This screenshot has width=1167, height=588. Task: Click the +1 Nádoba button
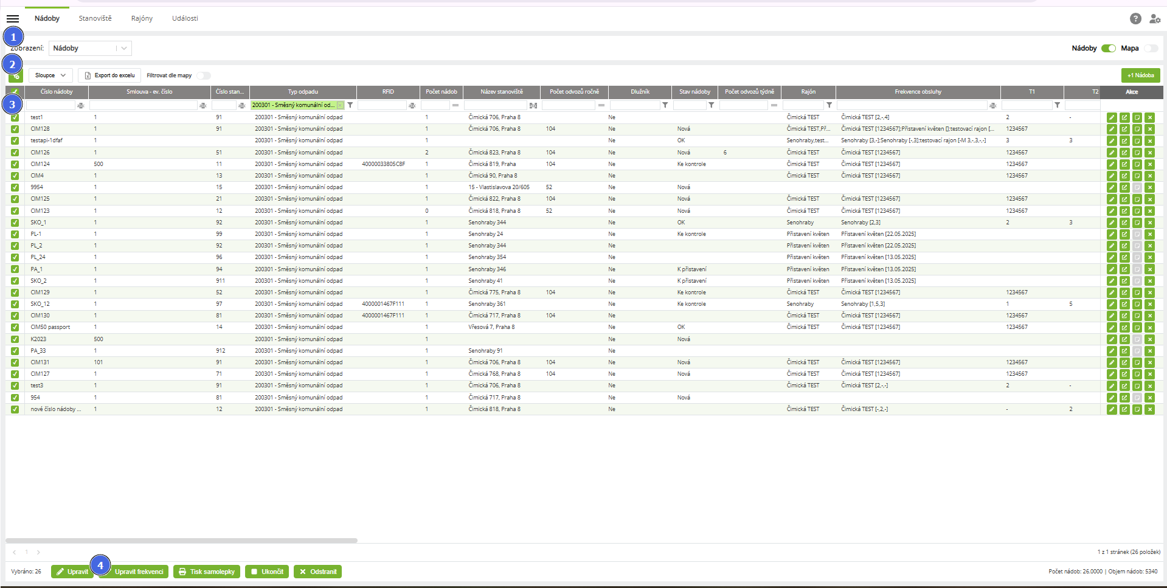coord(1140,75)
